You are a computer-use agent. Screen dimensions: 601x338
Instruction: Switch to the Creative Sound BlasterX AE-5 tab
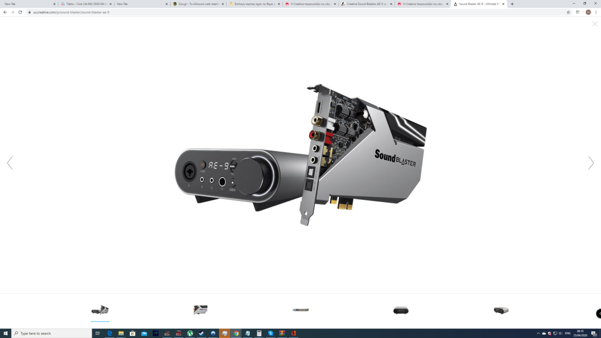tap(366, 4)
